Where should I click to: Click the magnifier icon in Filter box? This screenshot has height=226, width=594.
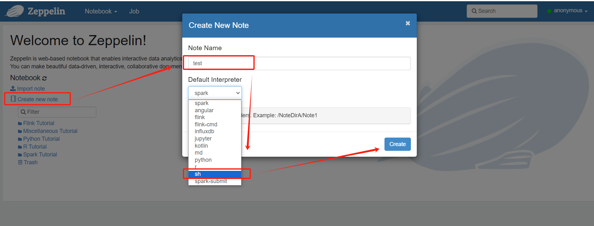click(23, 112)
